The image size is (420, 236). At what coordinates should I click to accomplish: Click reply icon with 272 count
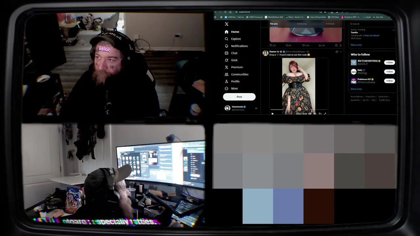[271, 45]
